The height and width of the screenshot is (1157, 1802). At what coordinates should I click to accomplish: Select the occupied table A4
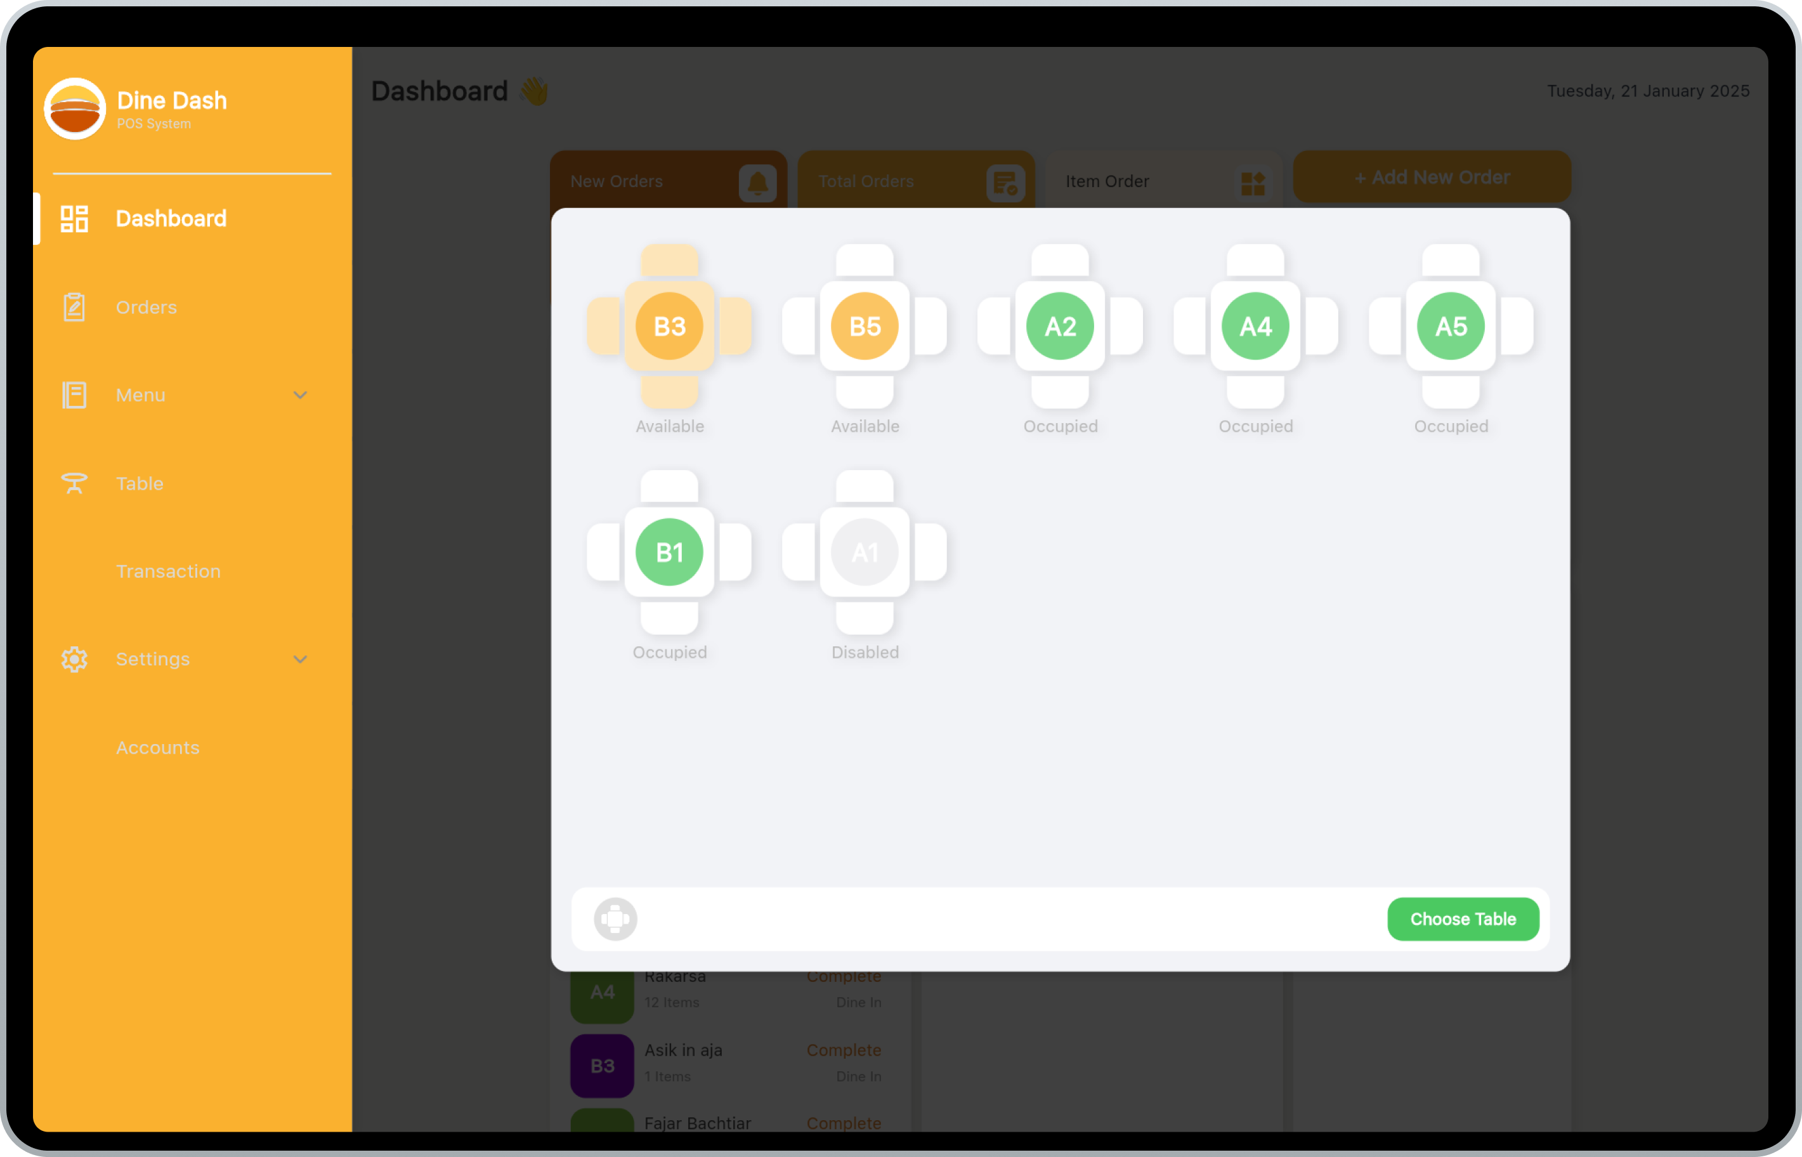click(1255, 325)
